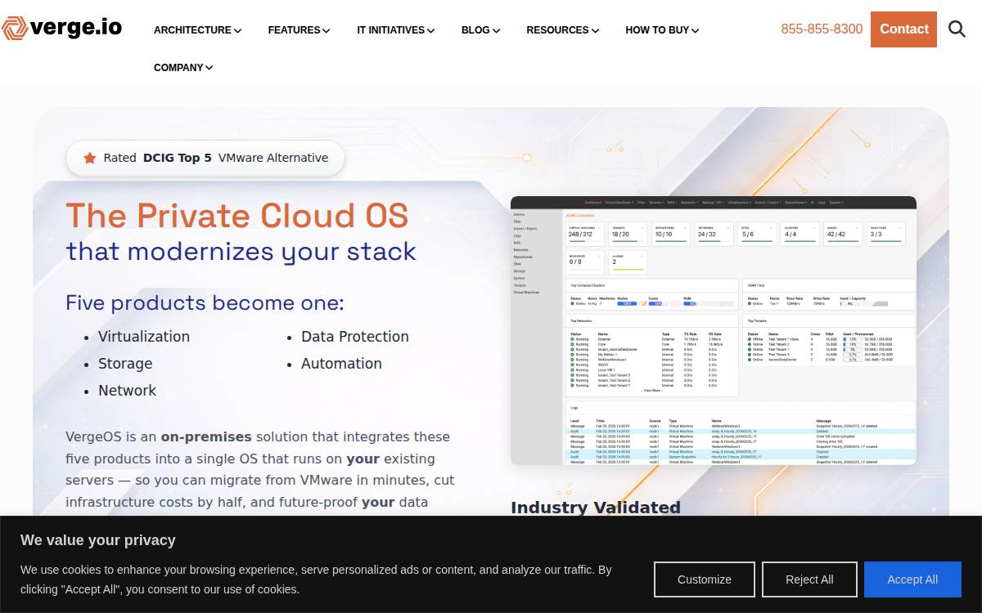Expand the Company menu

[x=184, y=68]
